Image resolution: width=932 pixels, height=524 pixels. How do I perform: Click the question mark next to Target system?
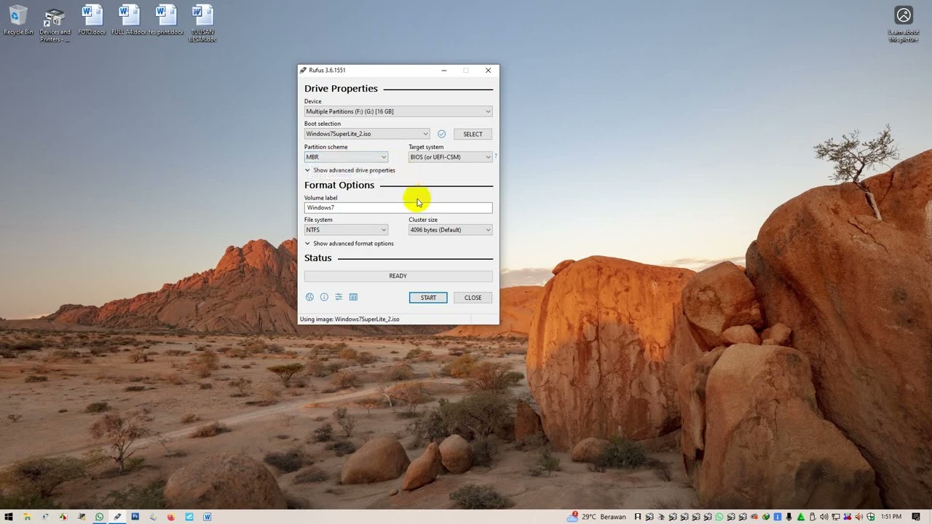(x=496, y=156)
